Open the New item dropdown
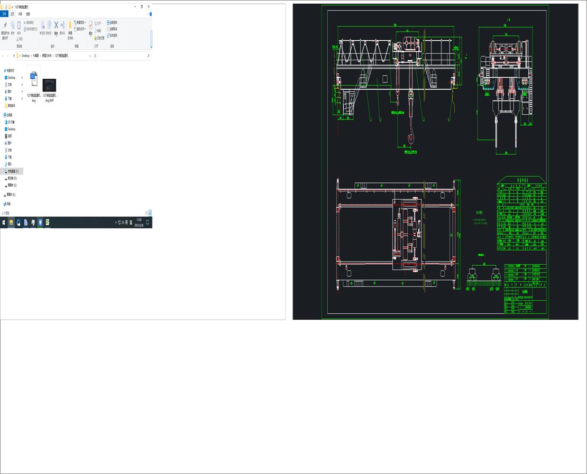The image size is (587, 474). click(80, 22)
